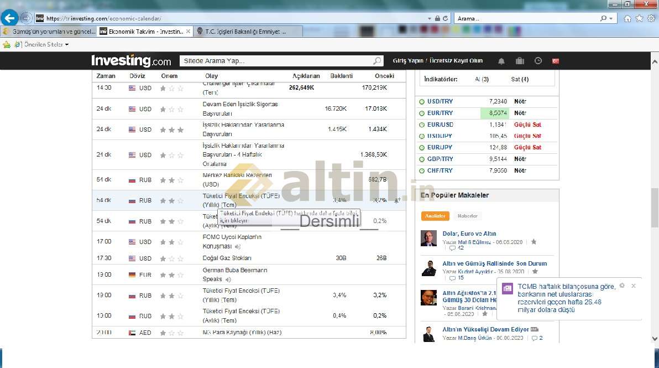The width and height of the screenshot is (659, 368).
Task: Open article Altın ve Gümüş Rallisinde Son Durum
Action: point(494,264)
